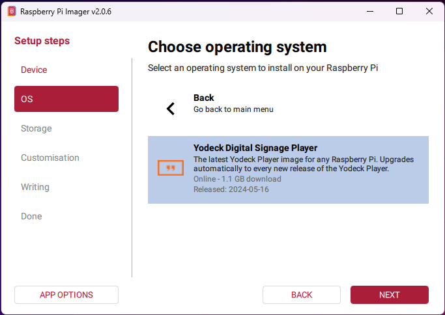Select 'Go back to main menu' entry
This screenshot has width=445, height=315.
click(233, 109)
